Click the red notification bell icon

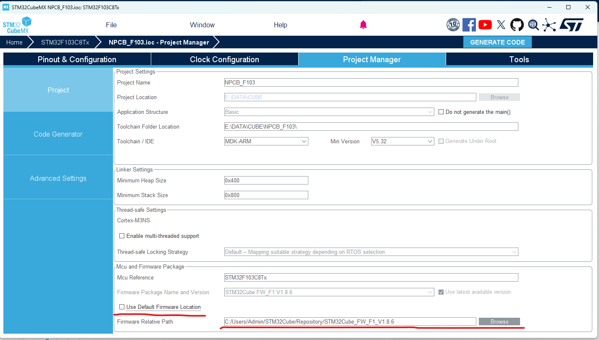click(363, 25)
